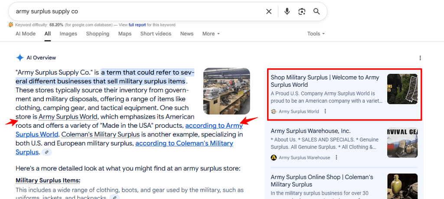The image size is (444, 199).
Task: Click the surplus store photo in AI Overview
Action: 226,91
